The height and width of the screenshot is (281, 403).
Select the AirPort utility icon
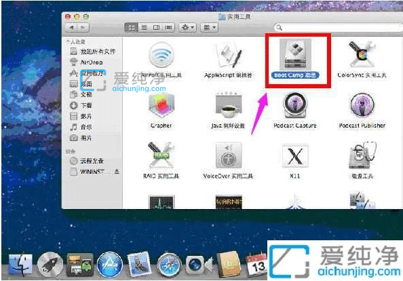coord(161,55)
